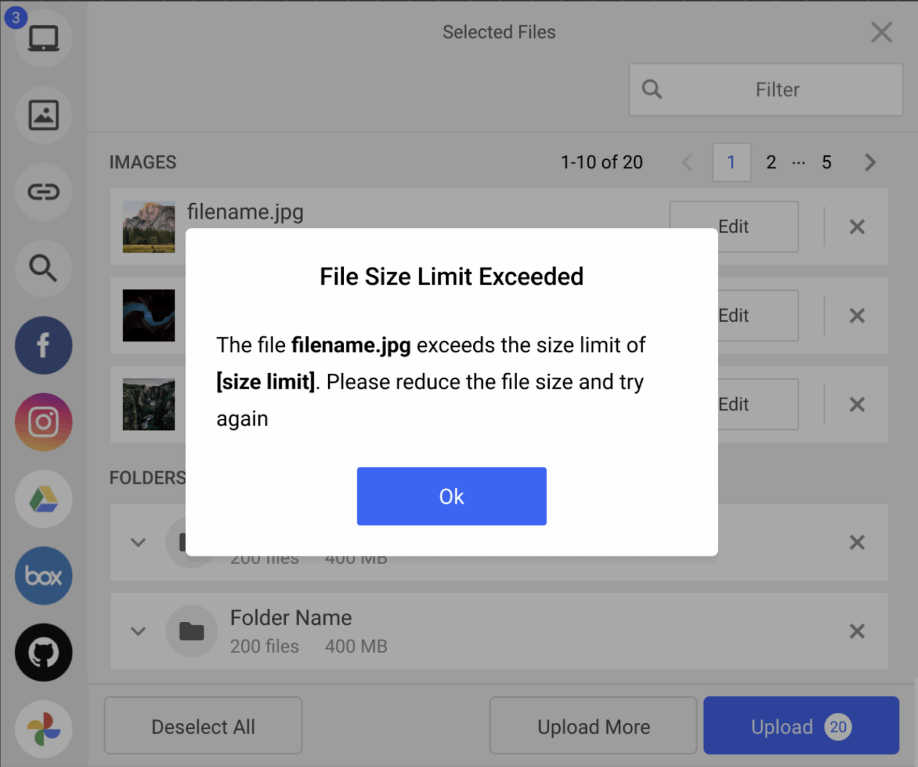The height and width of the screenshot is (767, 918).
Task: Dismiss the size limit dialog with Ok
Action: coord(451,496)
